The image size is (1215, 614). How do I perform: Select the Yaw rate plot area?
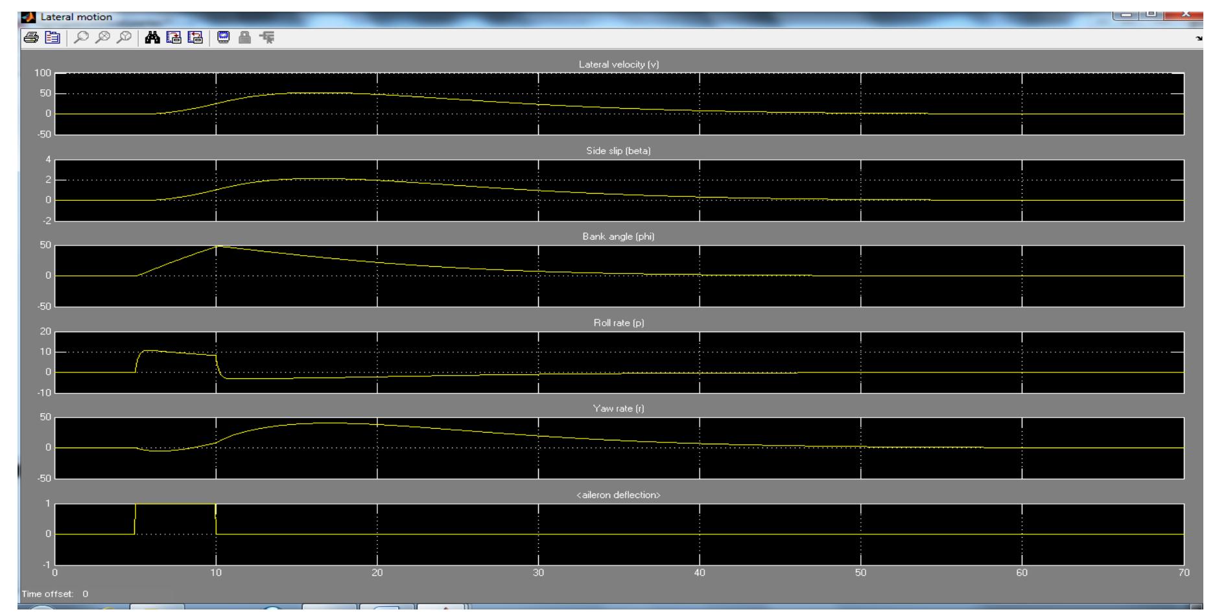[x=619, y=448]
